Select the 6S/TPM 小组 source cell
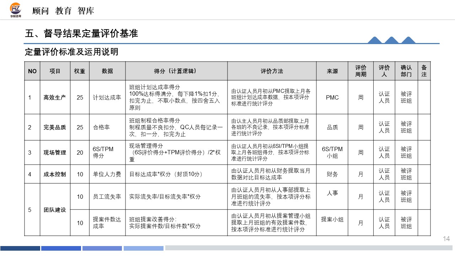 pyautogui.click(x=332, y=152)
